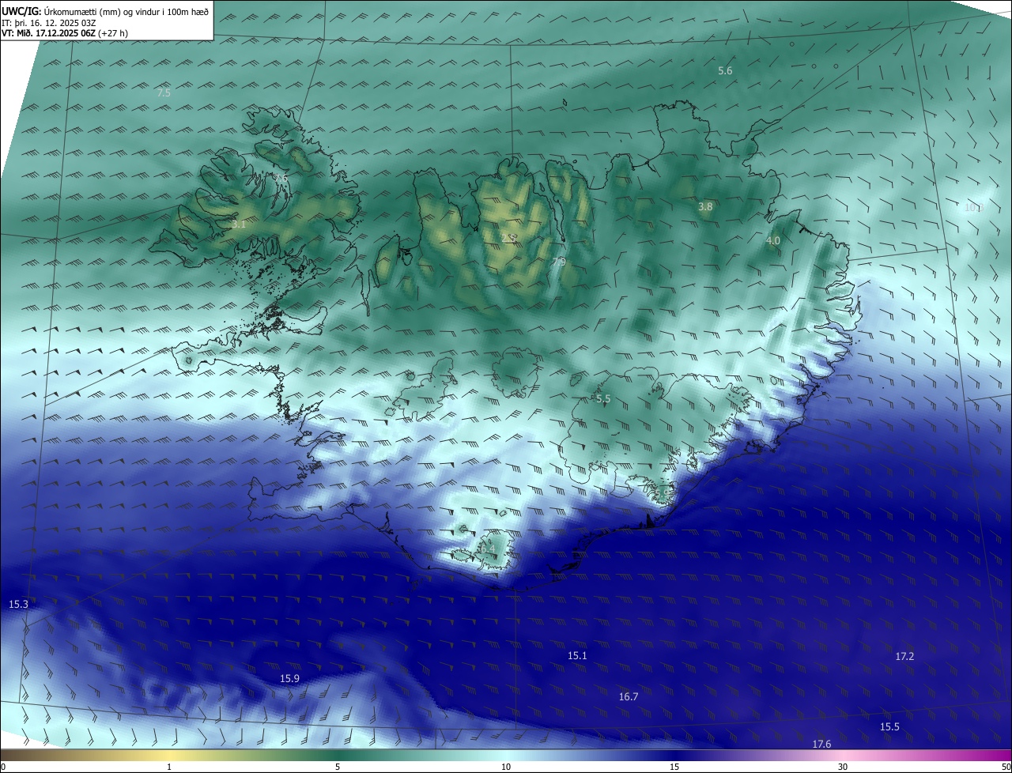1012x773 pixels.
Task: Click the legend tick label 15
Action: 674,767
